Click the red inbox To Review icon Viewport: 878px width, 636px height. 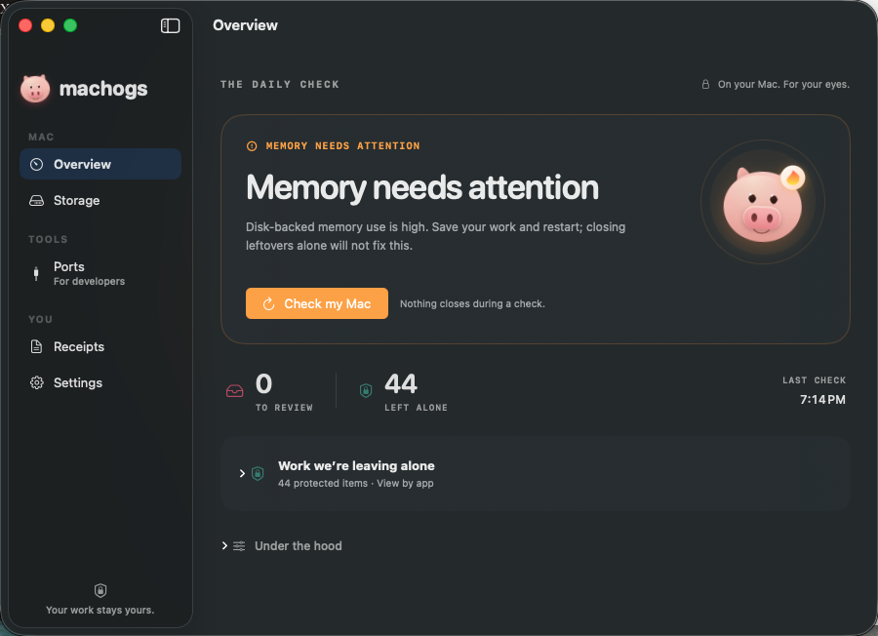pyautogui.click(x=234, y=391)
